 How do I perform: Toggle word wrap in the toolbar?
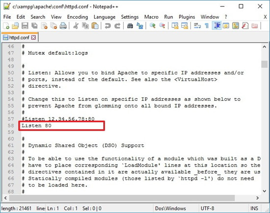(x=197, y=26)
